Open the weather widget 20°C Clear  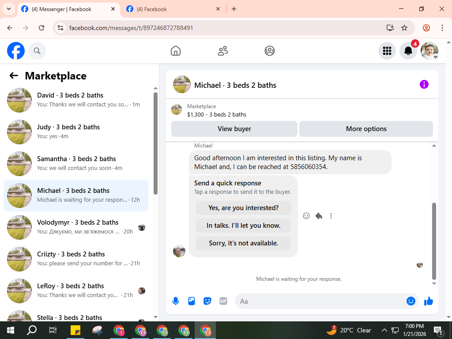pos(349,330)
